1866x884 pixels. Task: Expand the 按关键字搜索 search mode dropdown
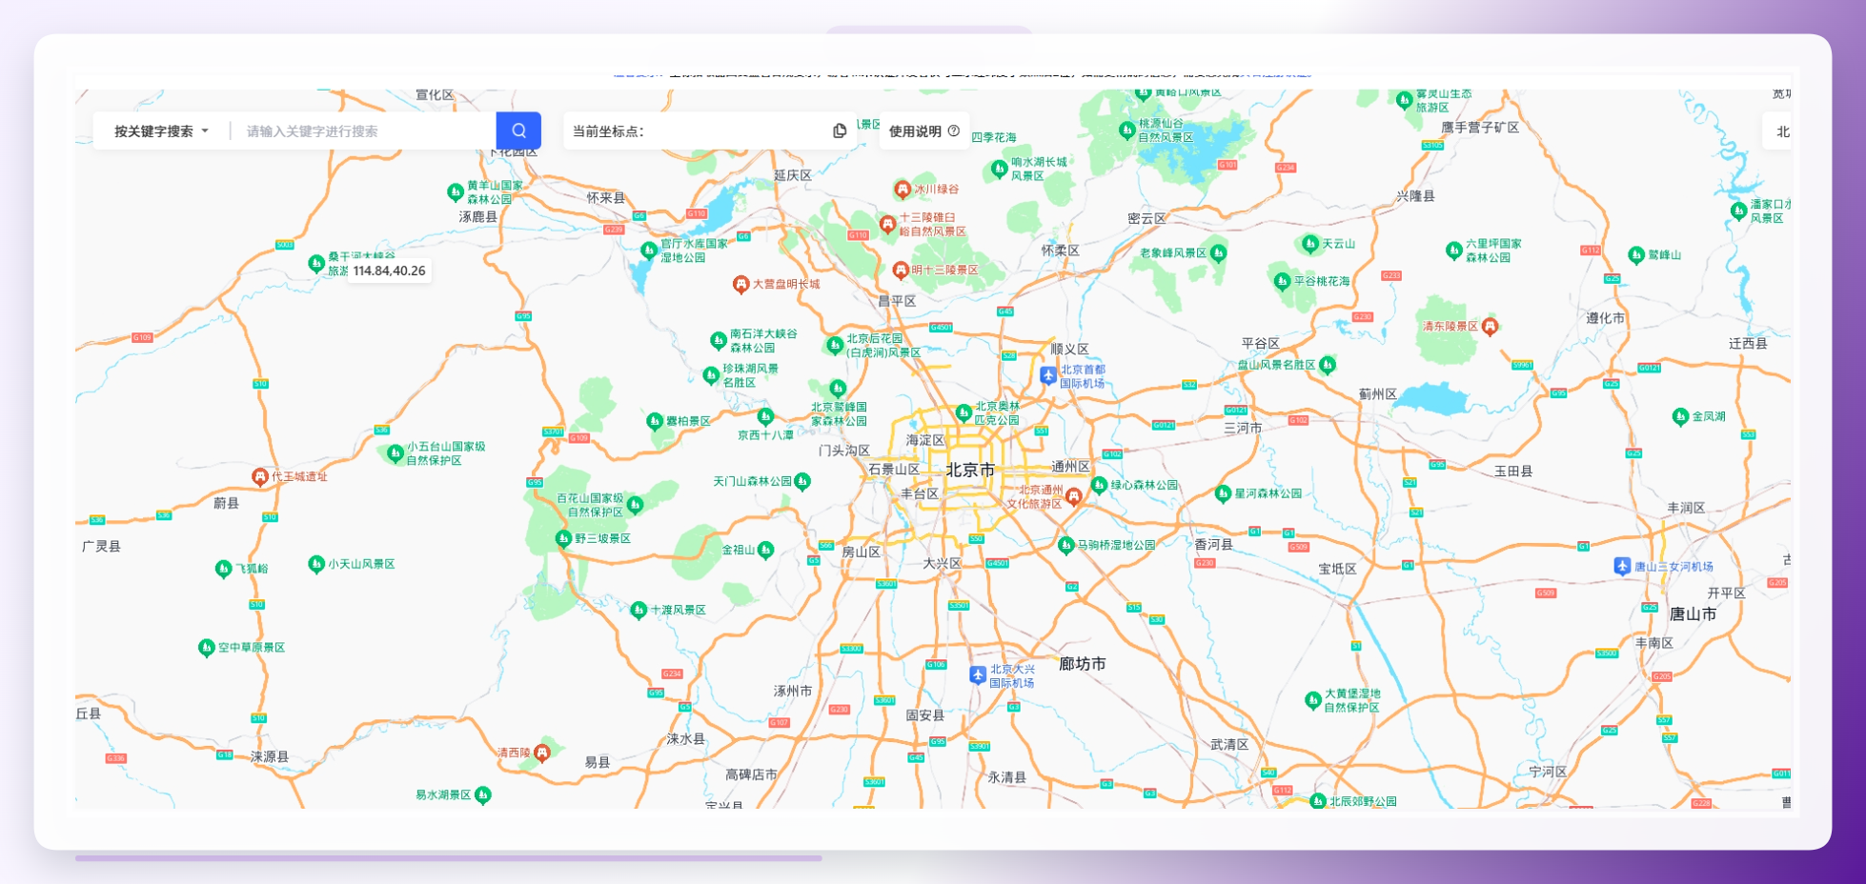[x=161, y=131]
